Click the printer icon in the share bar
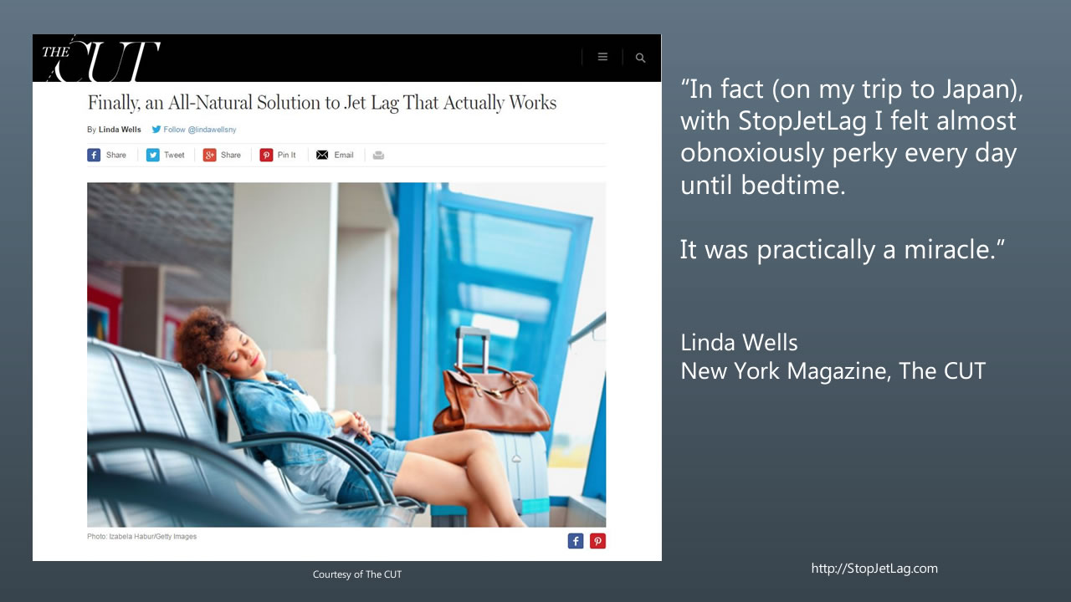The width and height of the screenshot is (1071, 602). 378,155
